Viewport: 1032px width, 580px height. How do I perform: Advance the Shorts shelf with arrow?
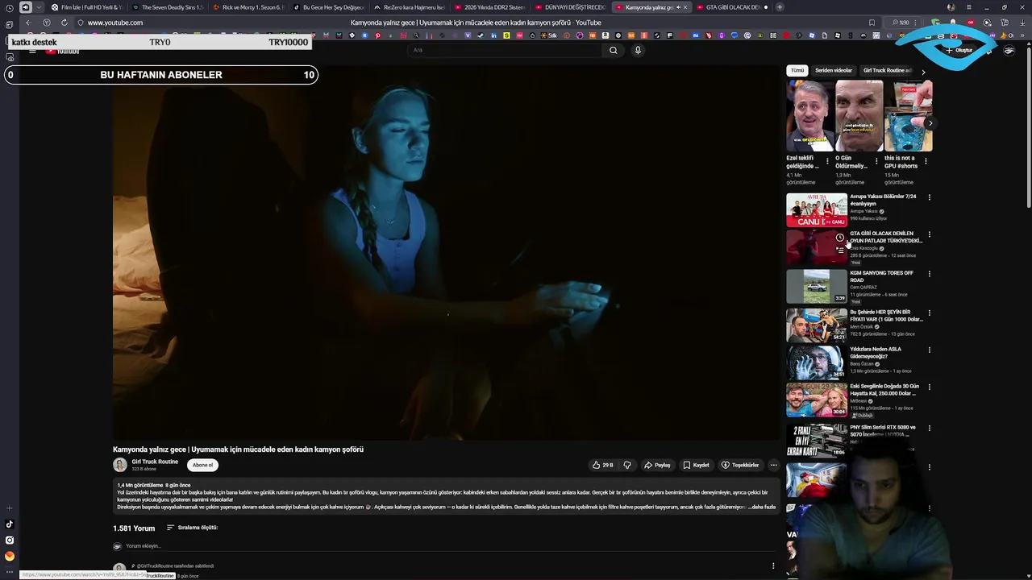point(930,124)
